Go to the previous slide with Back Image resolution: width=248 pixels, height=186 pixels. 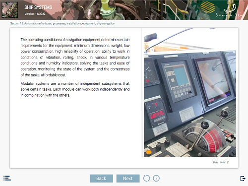pos(101,179)
